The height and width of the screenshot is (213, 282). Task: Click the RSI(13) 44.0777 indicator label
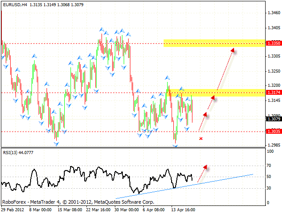coord(18,153)
